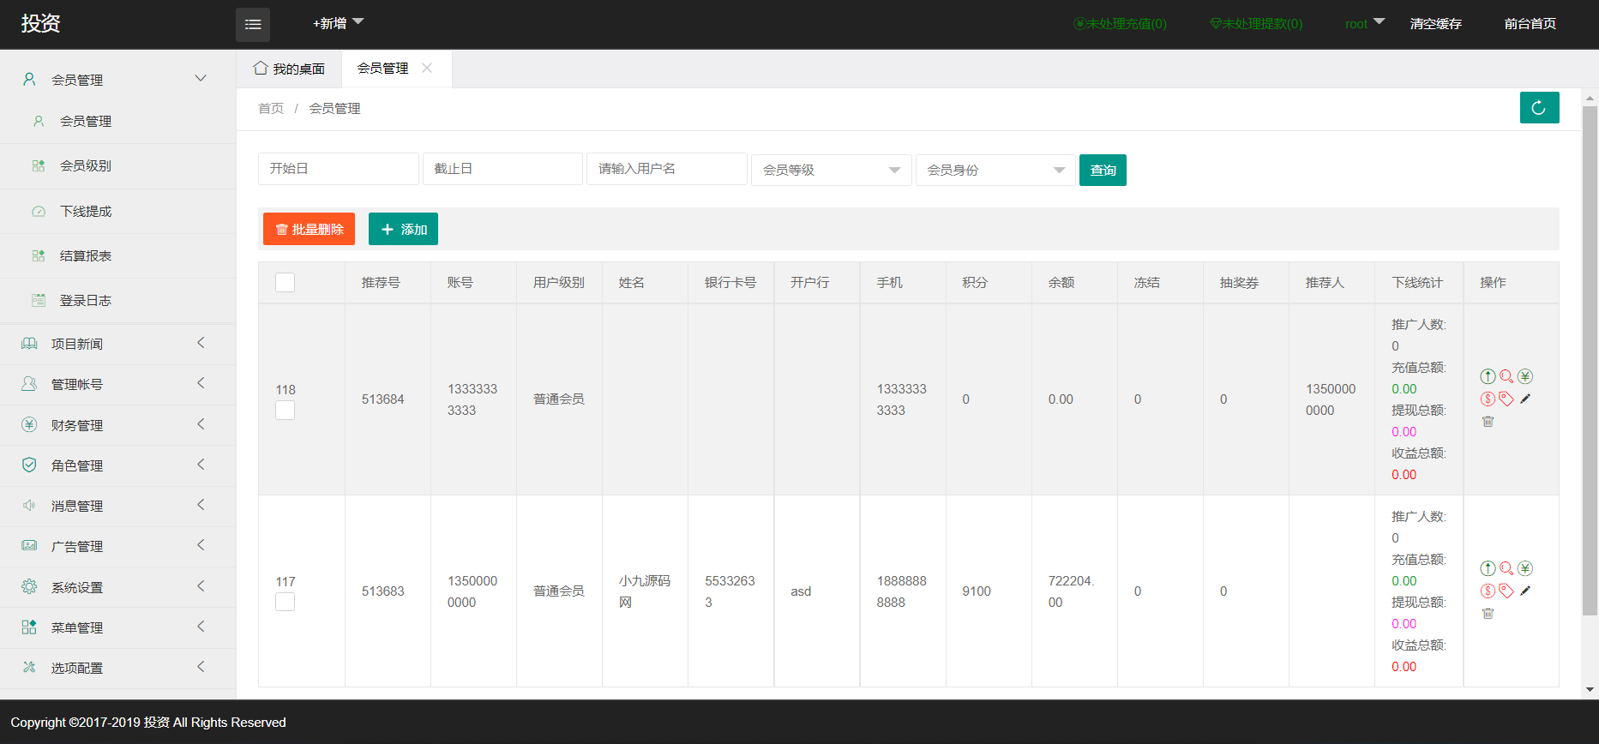Expand the 管理帐号 sidebar group
The image size is (1599, 744).
(x=117, y=384)
